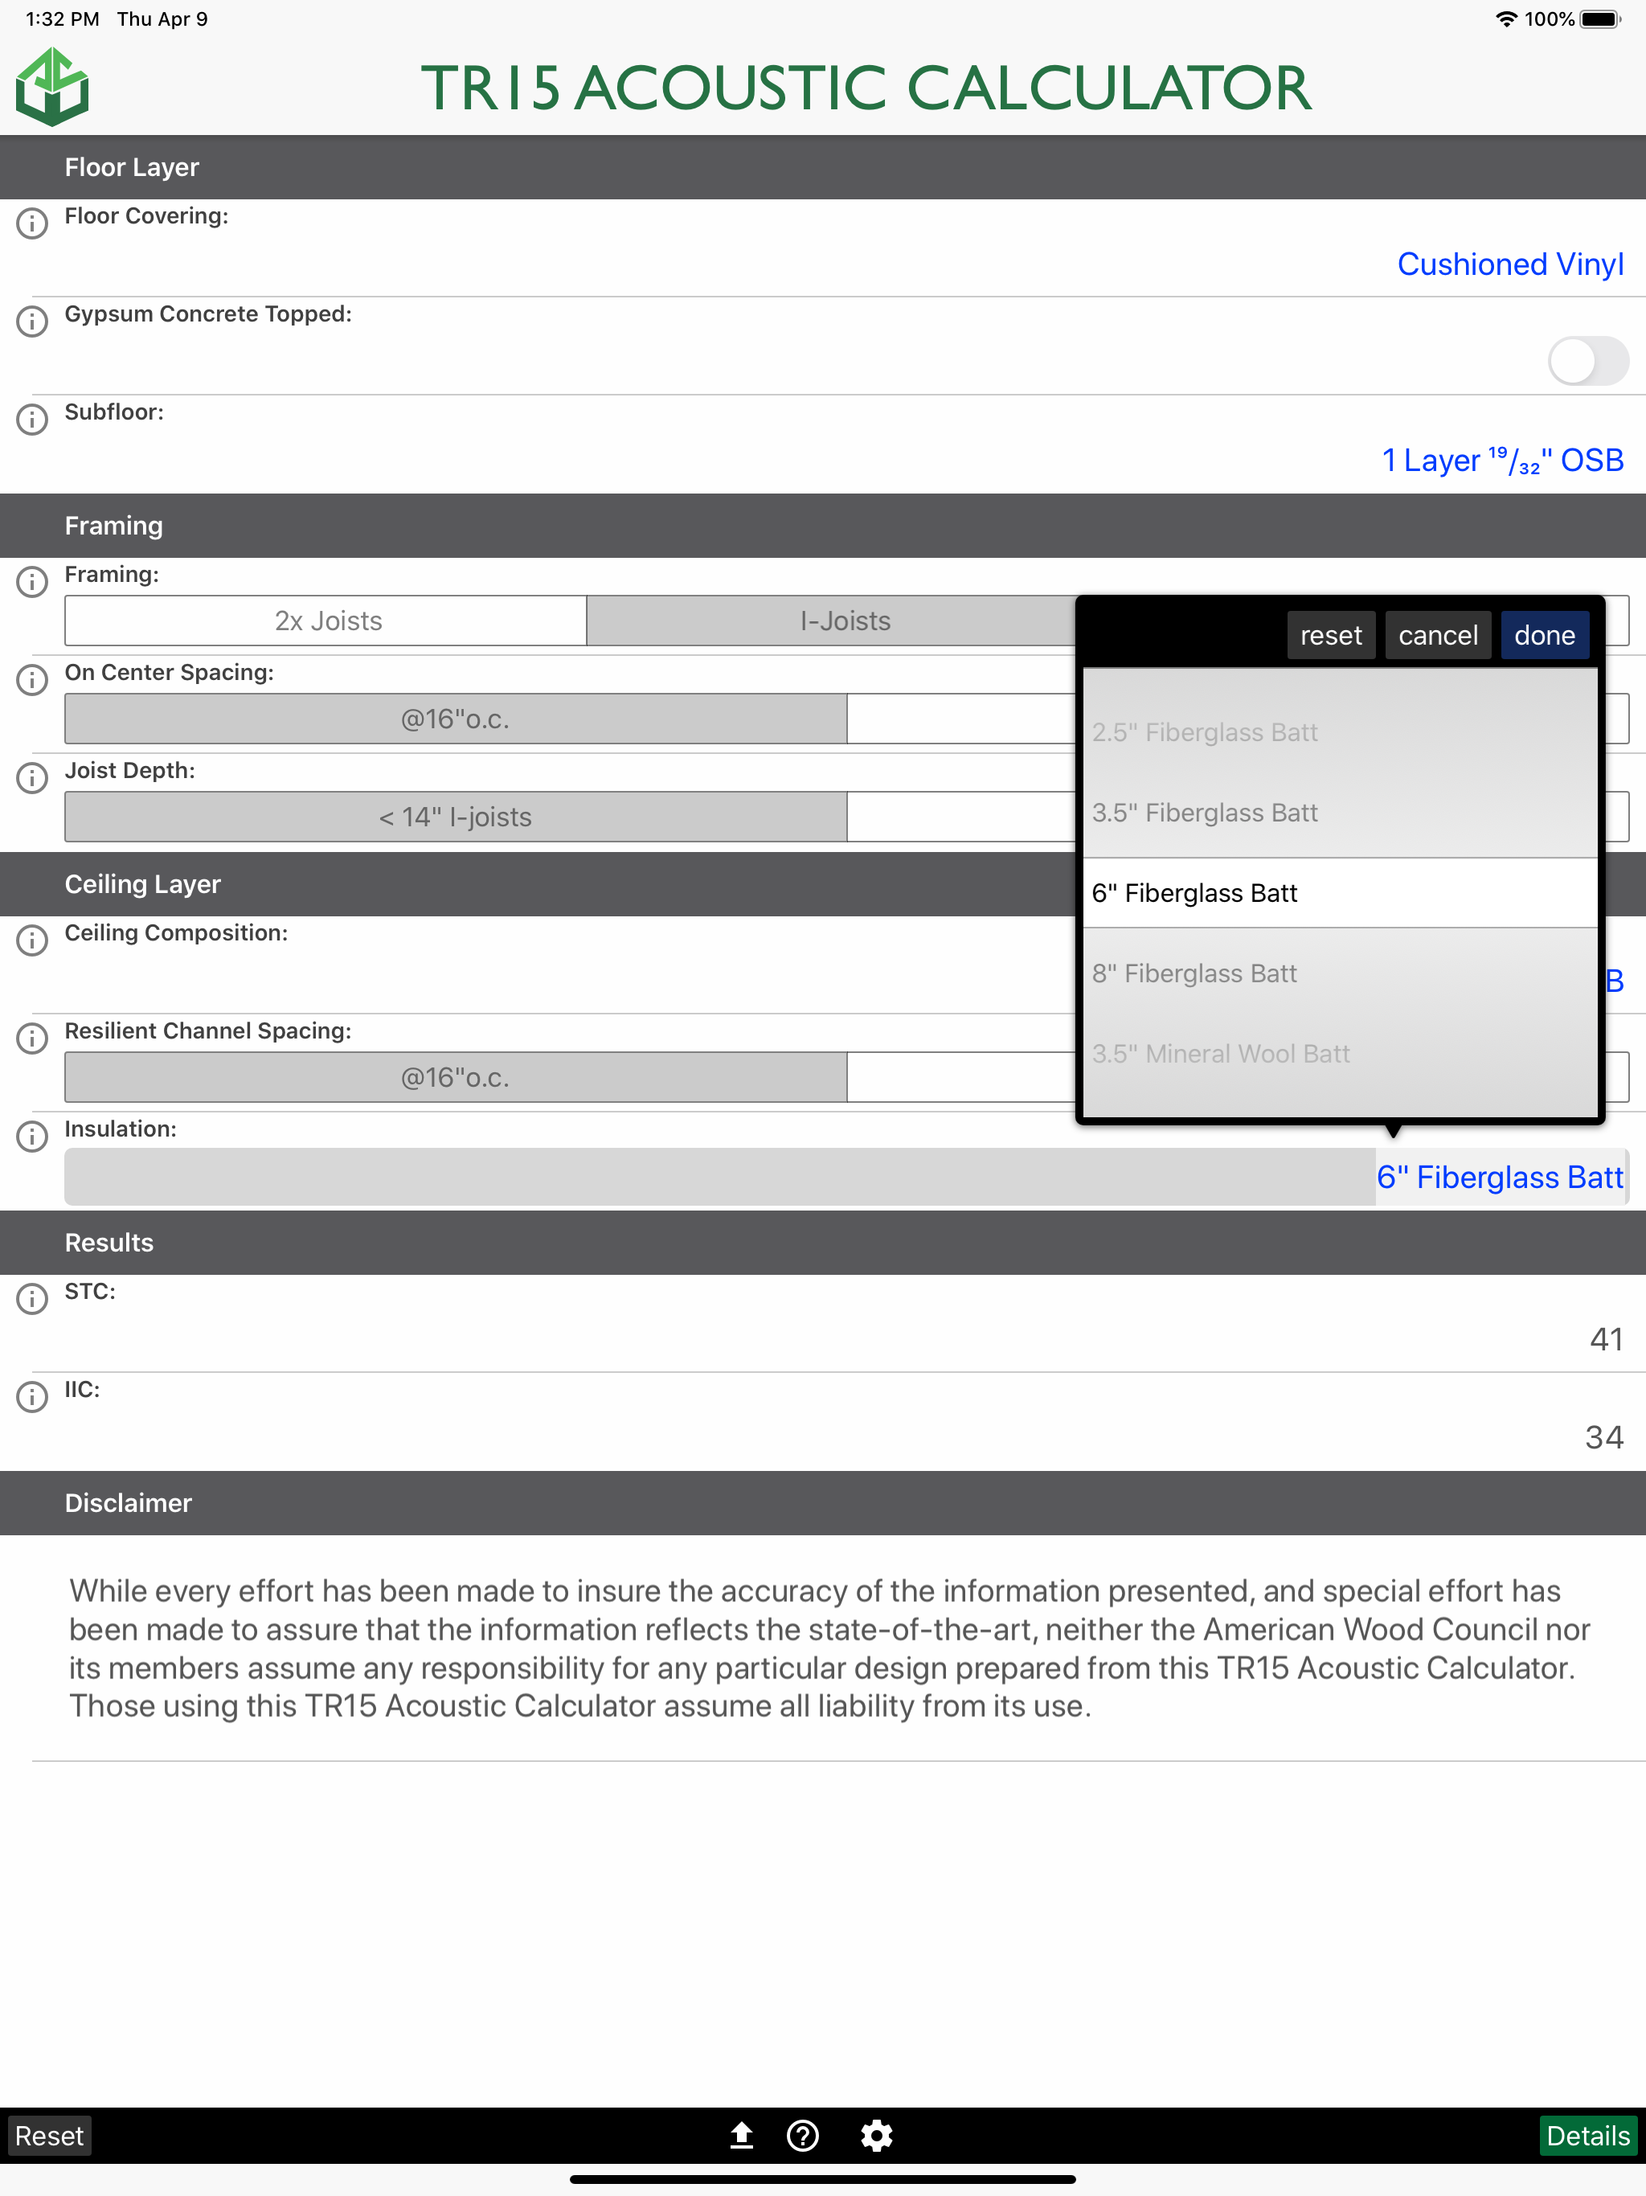Open Floor Covering Cushioned Vinyl dropdown
Viewport: 1646px width, 2196px height.
tap(1510, 264)
